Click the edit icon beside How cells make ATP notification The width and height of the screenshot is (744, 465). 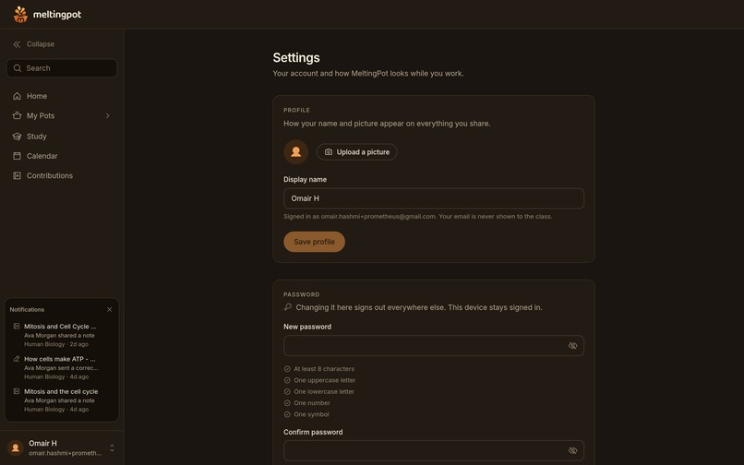(17, 359)
